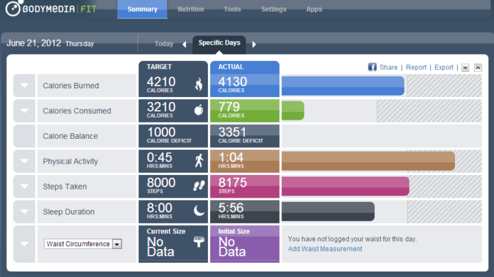Expand the Calories Consumed row
Screen dimensions: 494x277
click(x=24, y=111)
